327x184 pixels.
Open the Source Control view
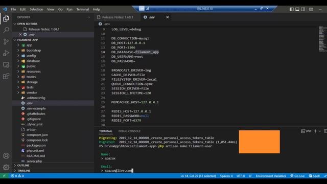tap(6, 41)
